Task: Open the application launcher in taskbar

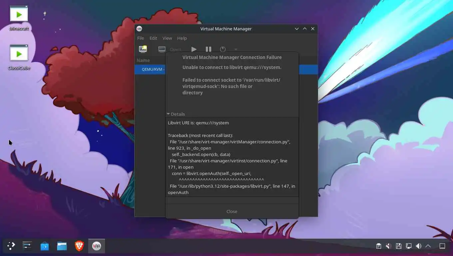Action: click(11, 246)
